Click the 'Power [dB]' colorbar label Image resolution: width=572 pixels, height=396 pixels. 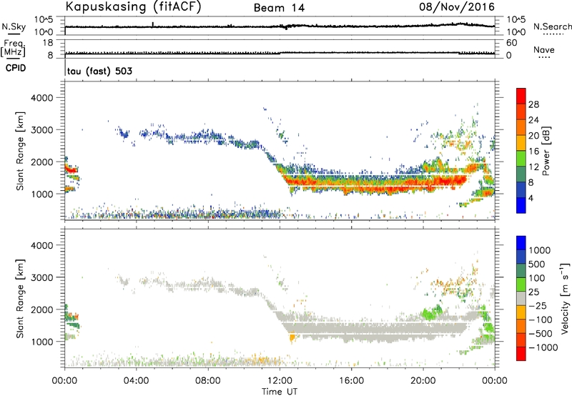(546, 151)
